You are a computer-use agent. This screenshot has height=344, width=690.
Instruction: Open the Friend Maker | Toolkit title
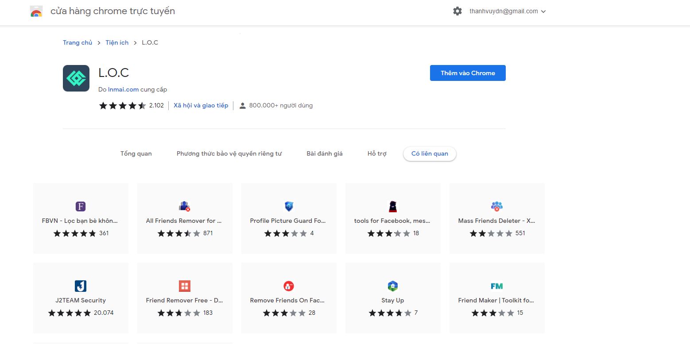click(x=496, y=300)
